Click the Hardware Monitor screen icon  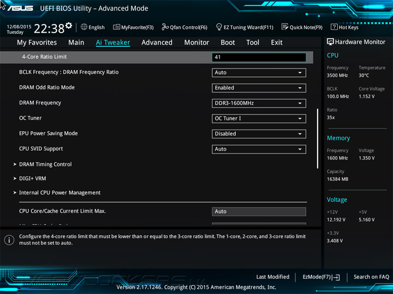coord(330,42)
